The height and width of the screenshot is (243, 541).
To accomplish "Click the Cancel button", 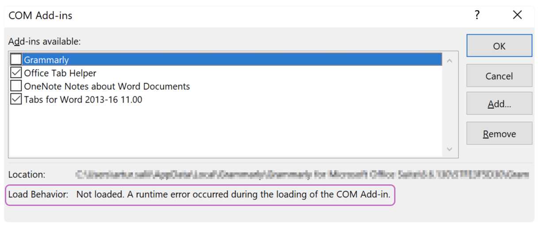I will pyautogui.click(x=499, y=76).
